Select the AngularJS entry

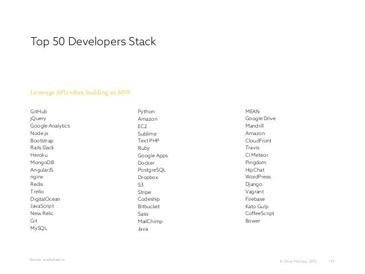coord(42,170)
